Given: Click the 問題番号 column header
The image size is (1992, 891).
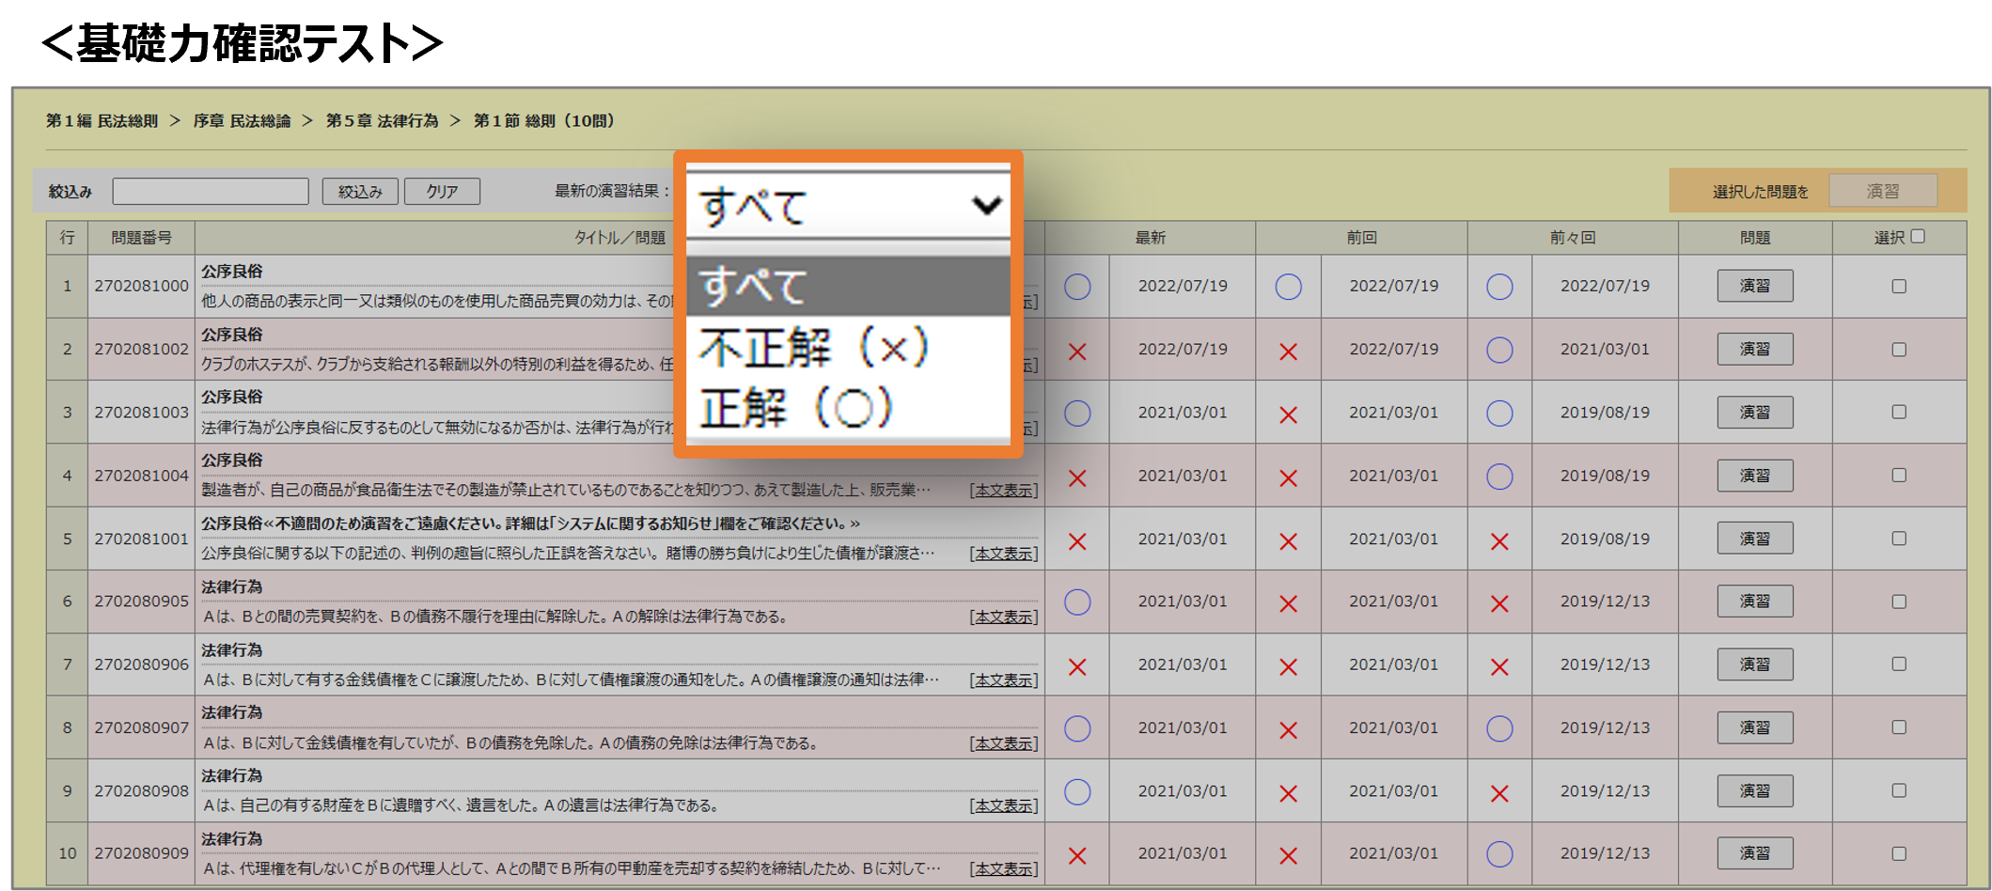Looking at the screenshot, I should [141, 238].
